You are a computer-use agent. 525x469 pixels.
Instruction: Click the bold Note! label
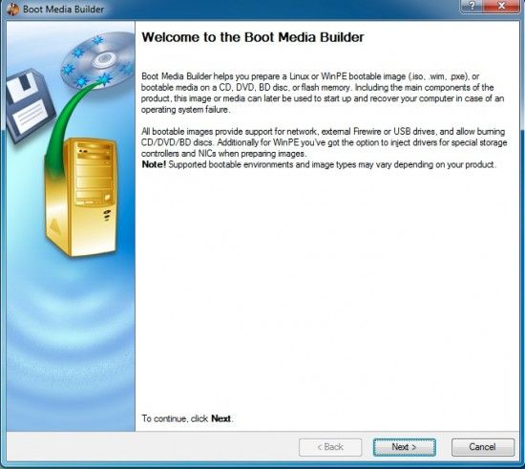(x=154, y=164)
